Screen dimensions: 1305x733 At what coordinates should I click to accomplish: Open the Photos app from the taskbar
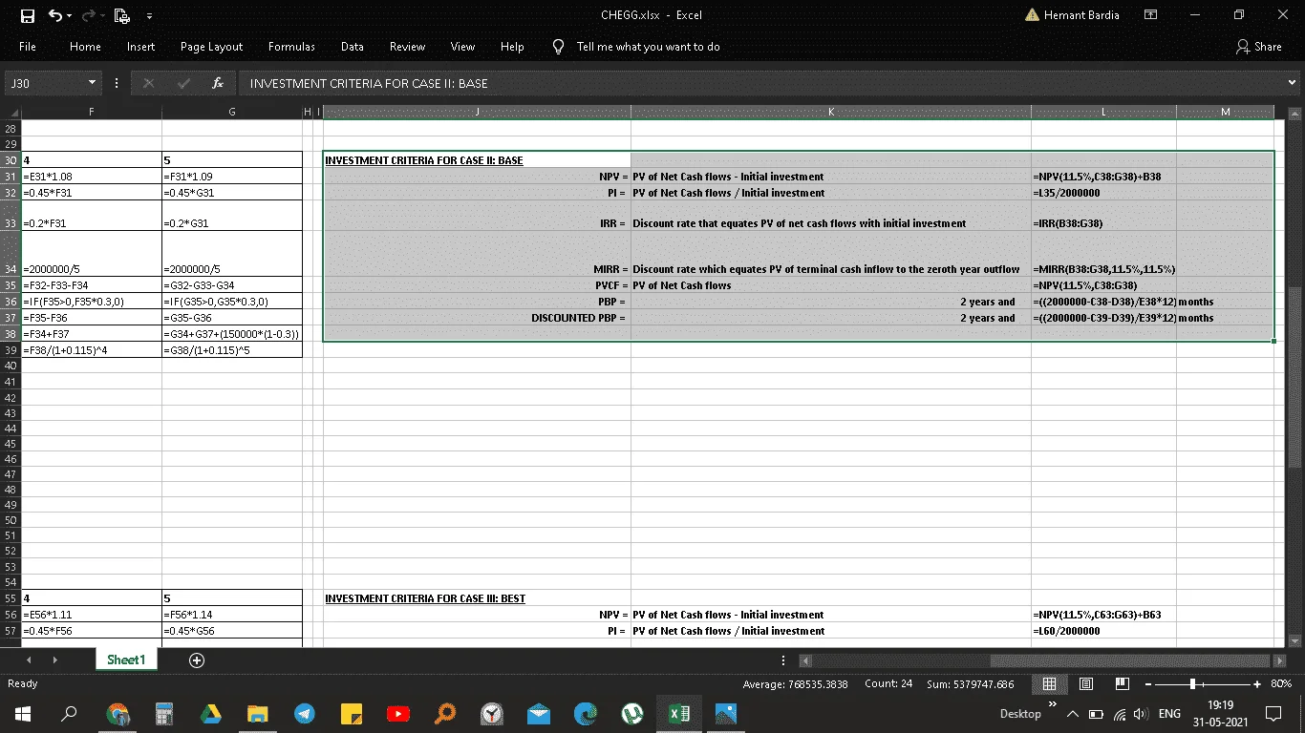726,713
